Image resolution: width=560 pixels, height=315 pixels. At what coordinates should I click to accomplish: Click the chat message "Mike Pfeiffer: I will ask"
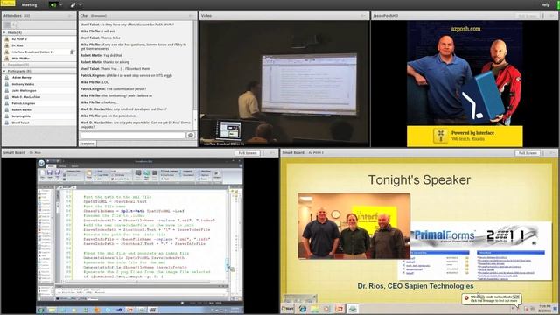coord(97,31)
